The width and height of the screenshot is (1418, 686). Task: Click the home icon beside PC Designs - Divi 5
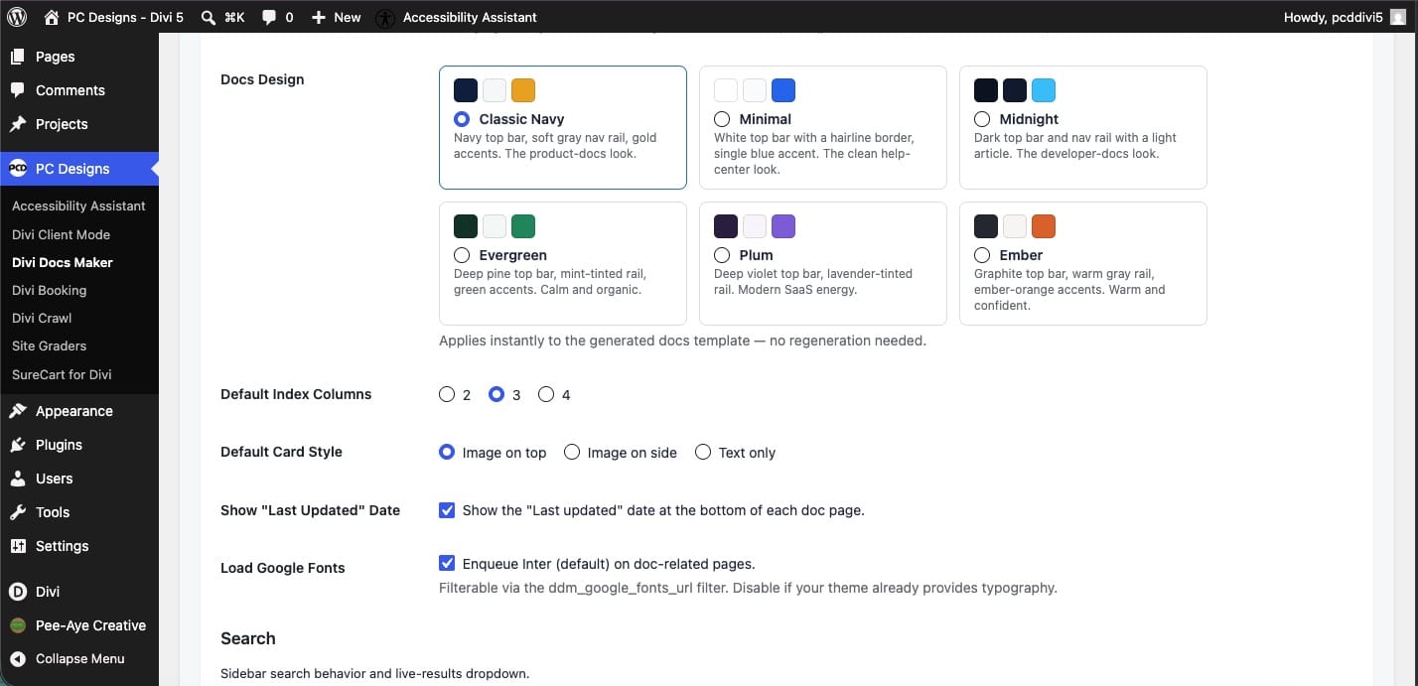coord(52,17)
